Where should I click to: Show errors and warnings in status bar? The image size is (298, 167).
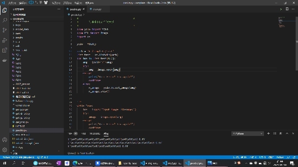point(43,157)
